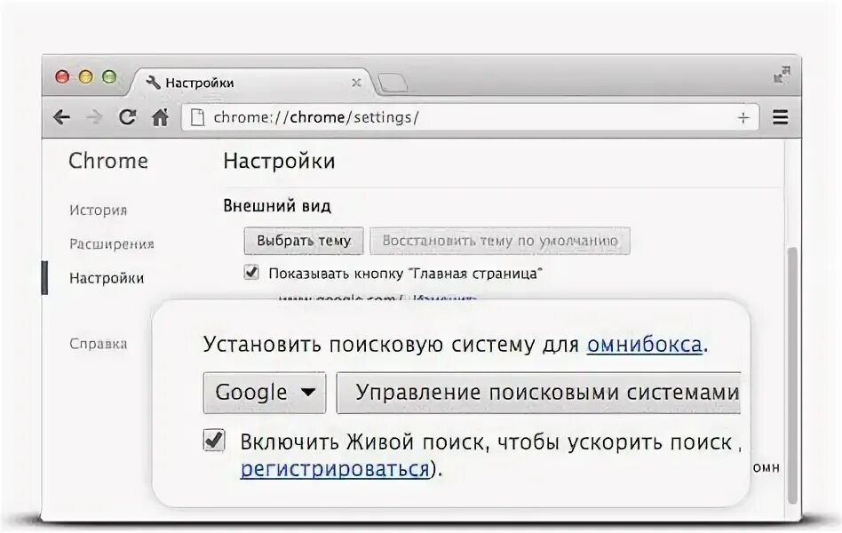Click the yellow minimize window button
Screen dimensions: 842x533
coord(86,76)
